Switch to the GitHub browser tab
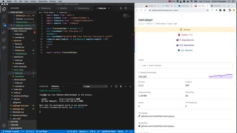Viewport: 237px width, 133px height. [217, 6]
